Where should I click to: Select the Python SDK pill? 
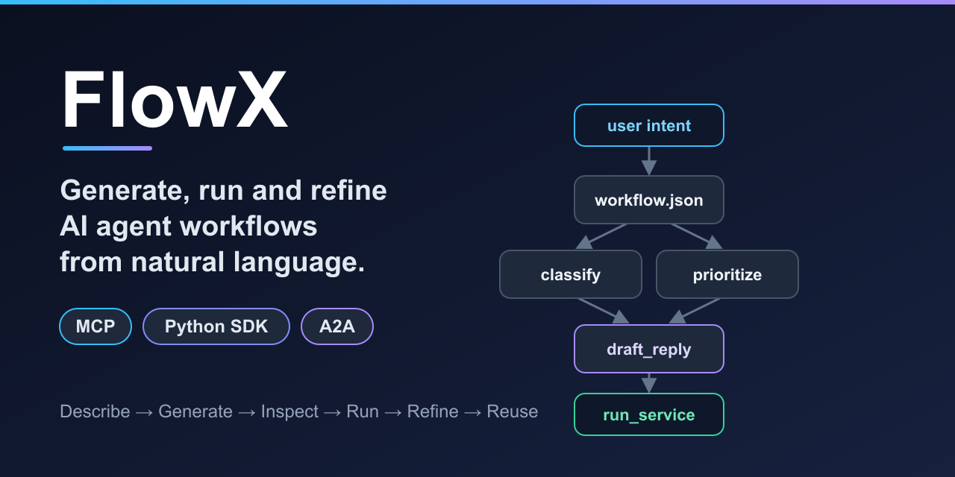tap(216, 326)
